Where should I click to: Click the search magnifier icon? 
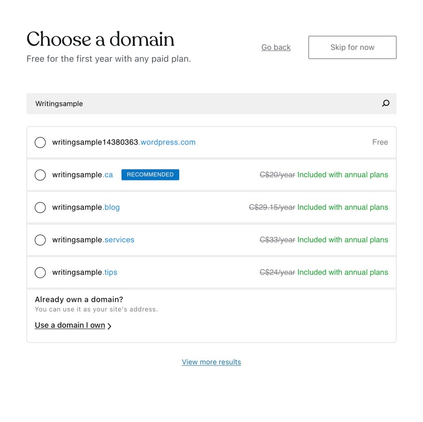pyautogui.click(x=386, y=103)
